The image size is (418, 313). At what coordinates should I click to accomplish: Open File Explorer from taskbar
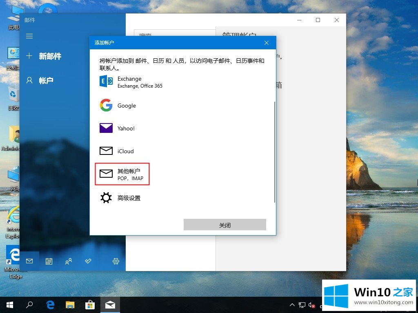(x=70, y=305)
